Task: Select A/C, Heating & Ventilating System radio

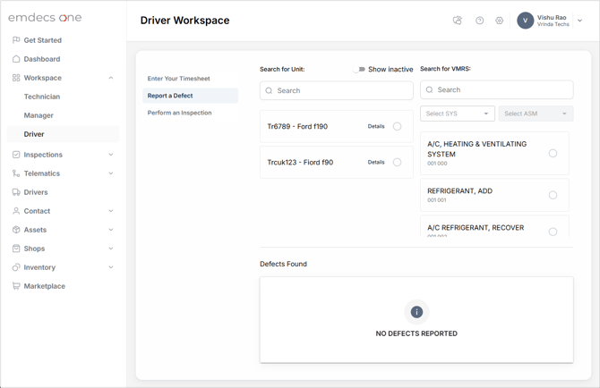Action: pos(553,153)
